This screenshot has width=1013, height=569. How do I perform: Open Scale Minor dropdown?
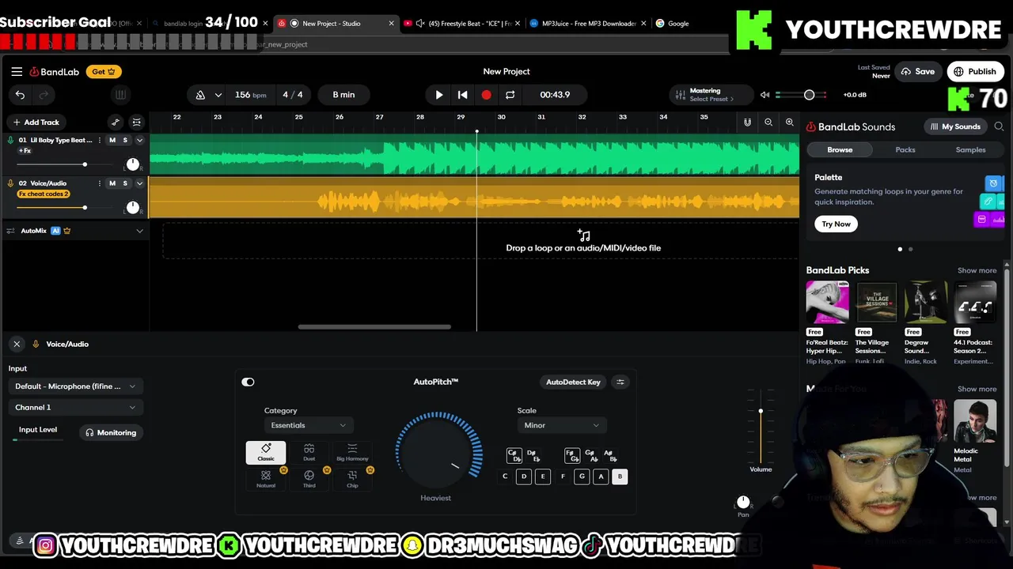click(561, 425)
